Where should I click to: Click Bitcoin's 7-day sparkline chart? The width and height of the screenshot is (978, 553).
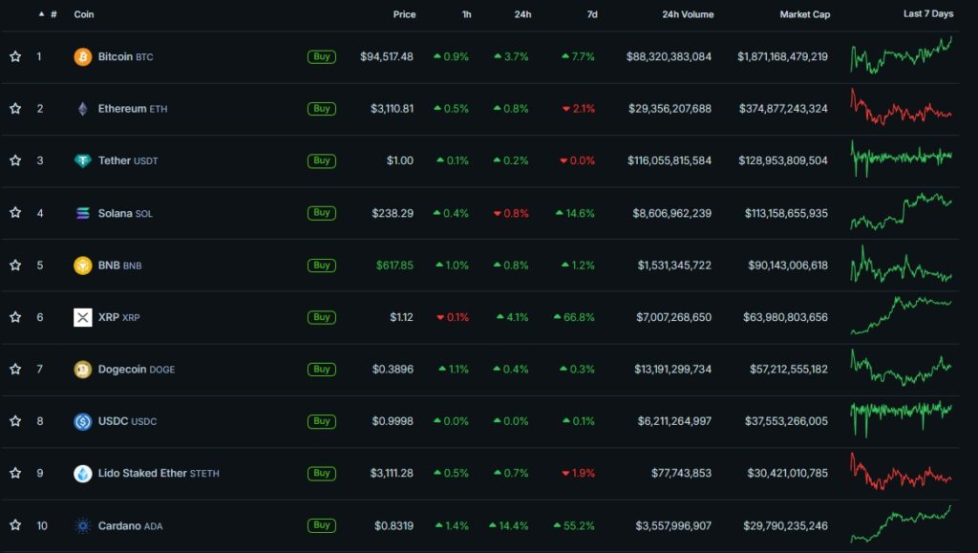903,56
